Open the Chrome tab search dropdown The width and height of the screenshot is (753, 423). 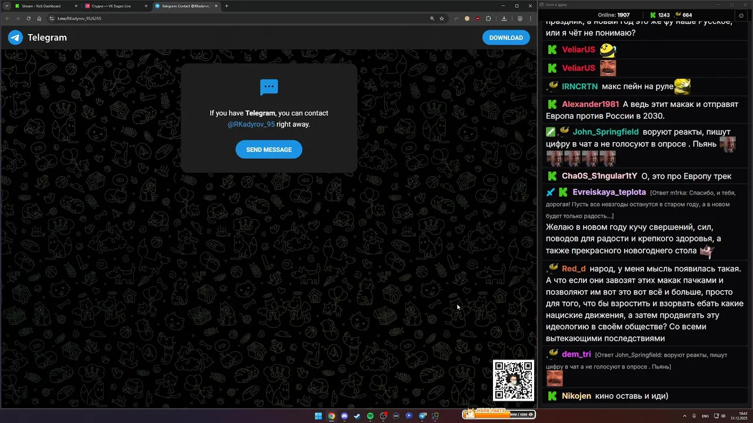(6, 6)
